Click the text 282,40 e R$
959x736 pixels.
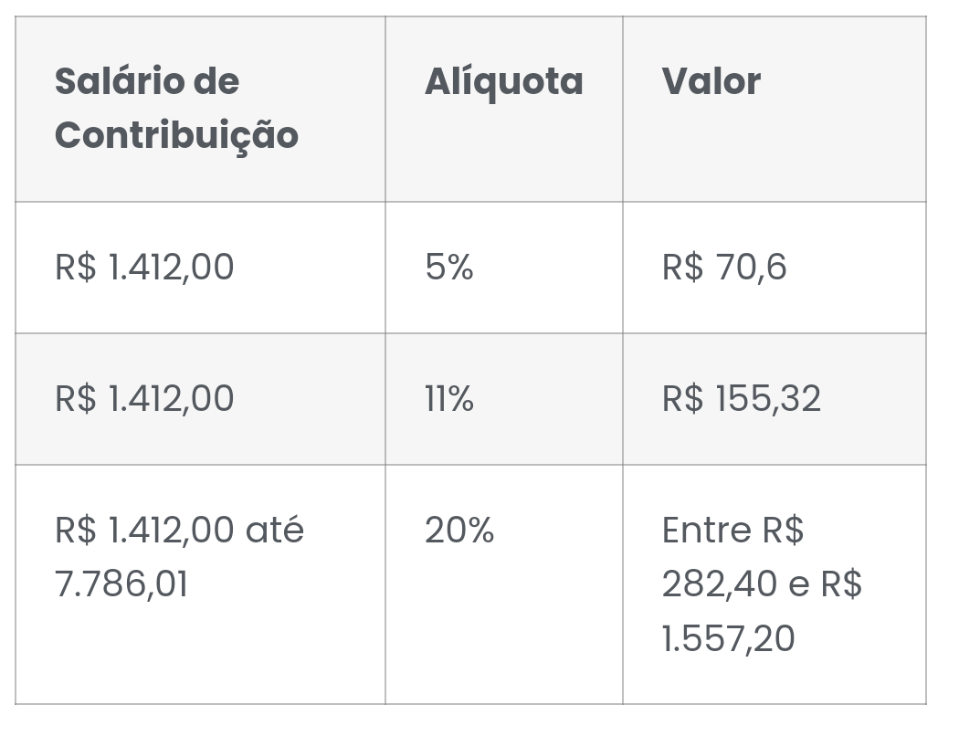tap(762, 584)
